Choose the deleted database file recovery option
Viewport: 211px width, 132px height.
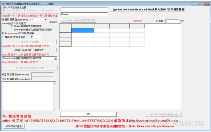click(x=12, y=26)
